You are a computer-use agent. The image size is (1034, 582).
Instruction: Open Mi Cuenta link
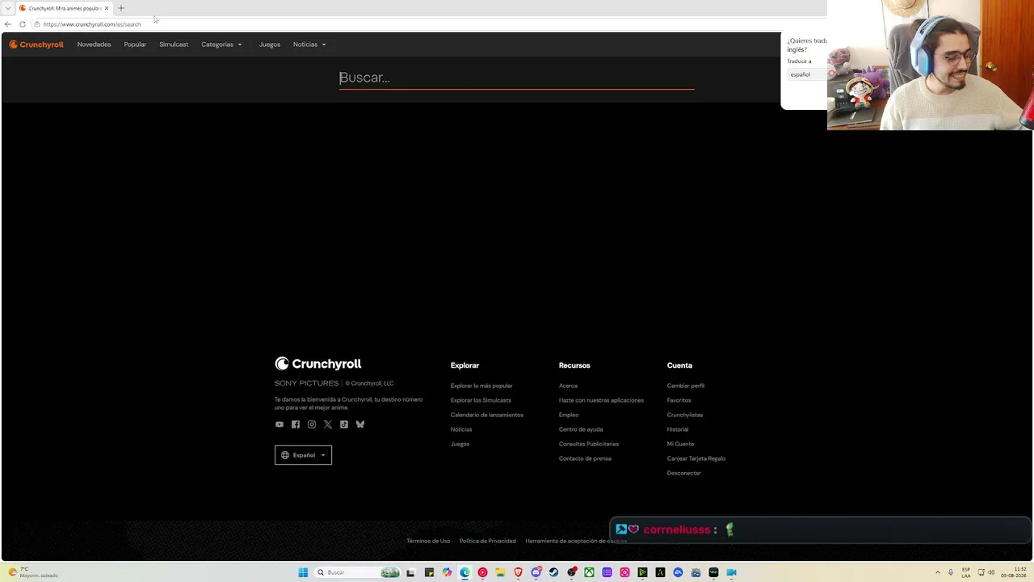(680, 444)
